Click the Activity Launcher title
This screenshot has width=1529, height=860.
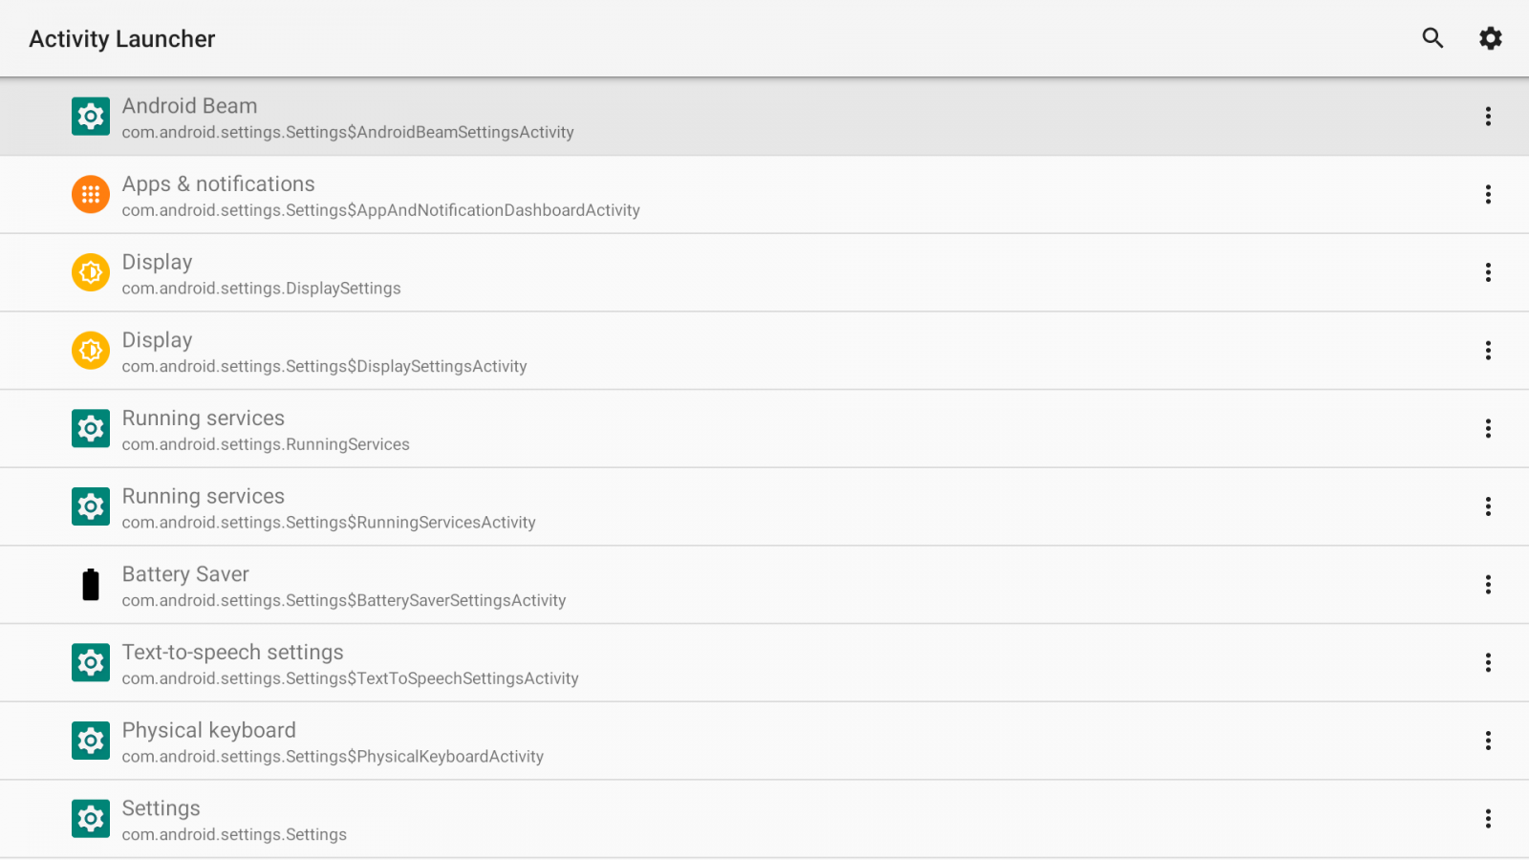coord(122,39)
